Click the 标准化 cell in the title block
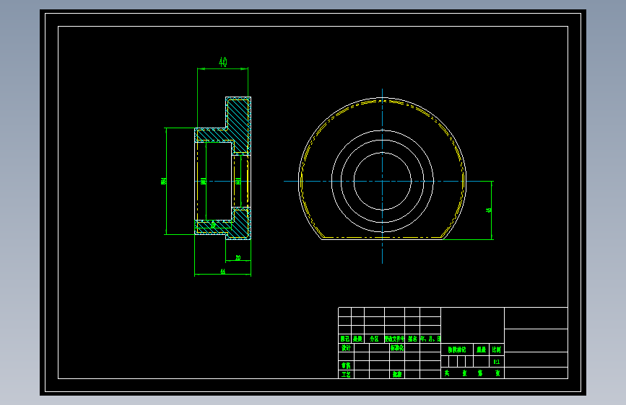The height and width of the screenshot is (405, 626). point(397,347)
